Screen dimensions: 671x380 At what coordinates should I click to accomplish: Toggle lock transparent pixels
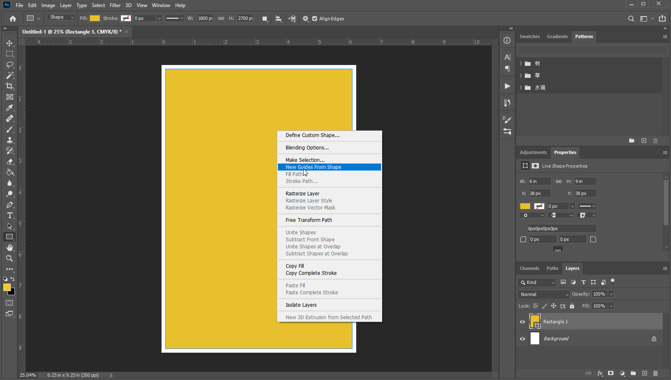pos(535,306)
